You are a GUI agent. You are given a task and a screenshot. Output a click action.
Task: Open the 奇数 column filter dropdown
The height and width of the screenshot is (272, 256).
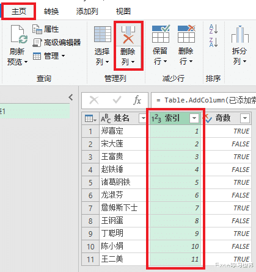(x=245, y=118)
